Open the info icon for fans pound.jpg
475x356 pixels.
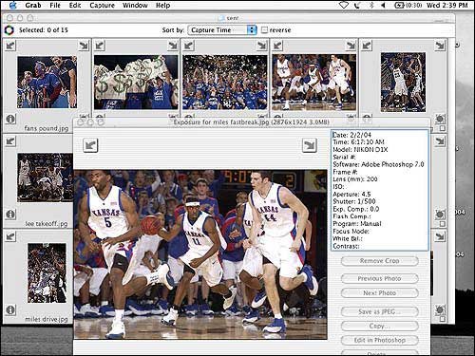10,119
